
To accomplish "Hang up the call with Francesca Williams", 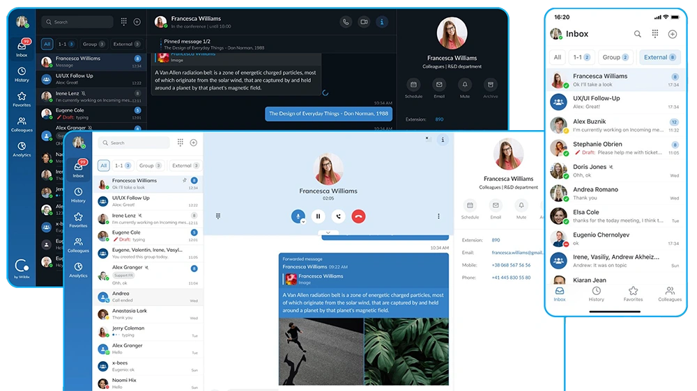I will (358, 216).
